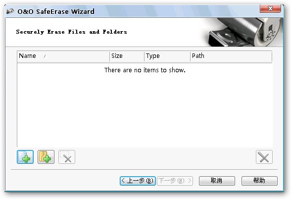Click the sort arrow in Name column
The width and height of the screenshot is (291, 199).
(x=45, y=56)
